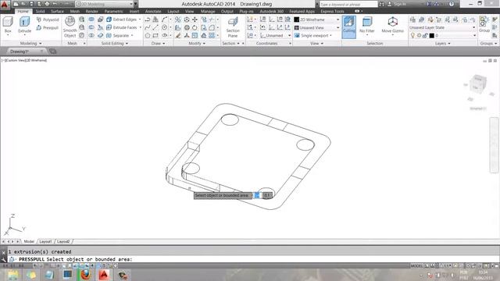Switch to the Home ribbon tab
Image resolution: width=500 pixels, height=281 pixels.
[x=23, y=11]
